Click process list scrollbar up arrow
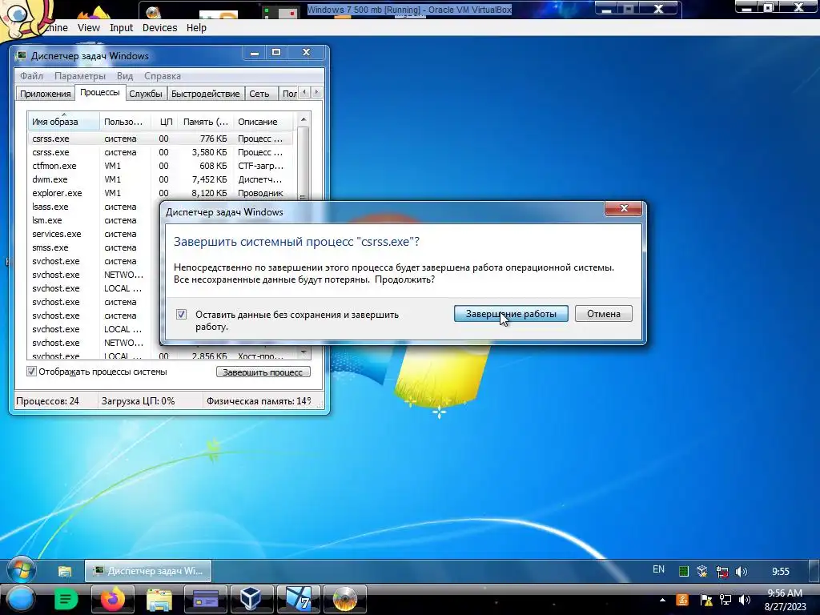 coord(303,120)
